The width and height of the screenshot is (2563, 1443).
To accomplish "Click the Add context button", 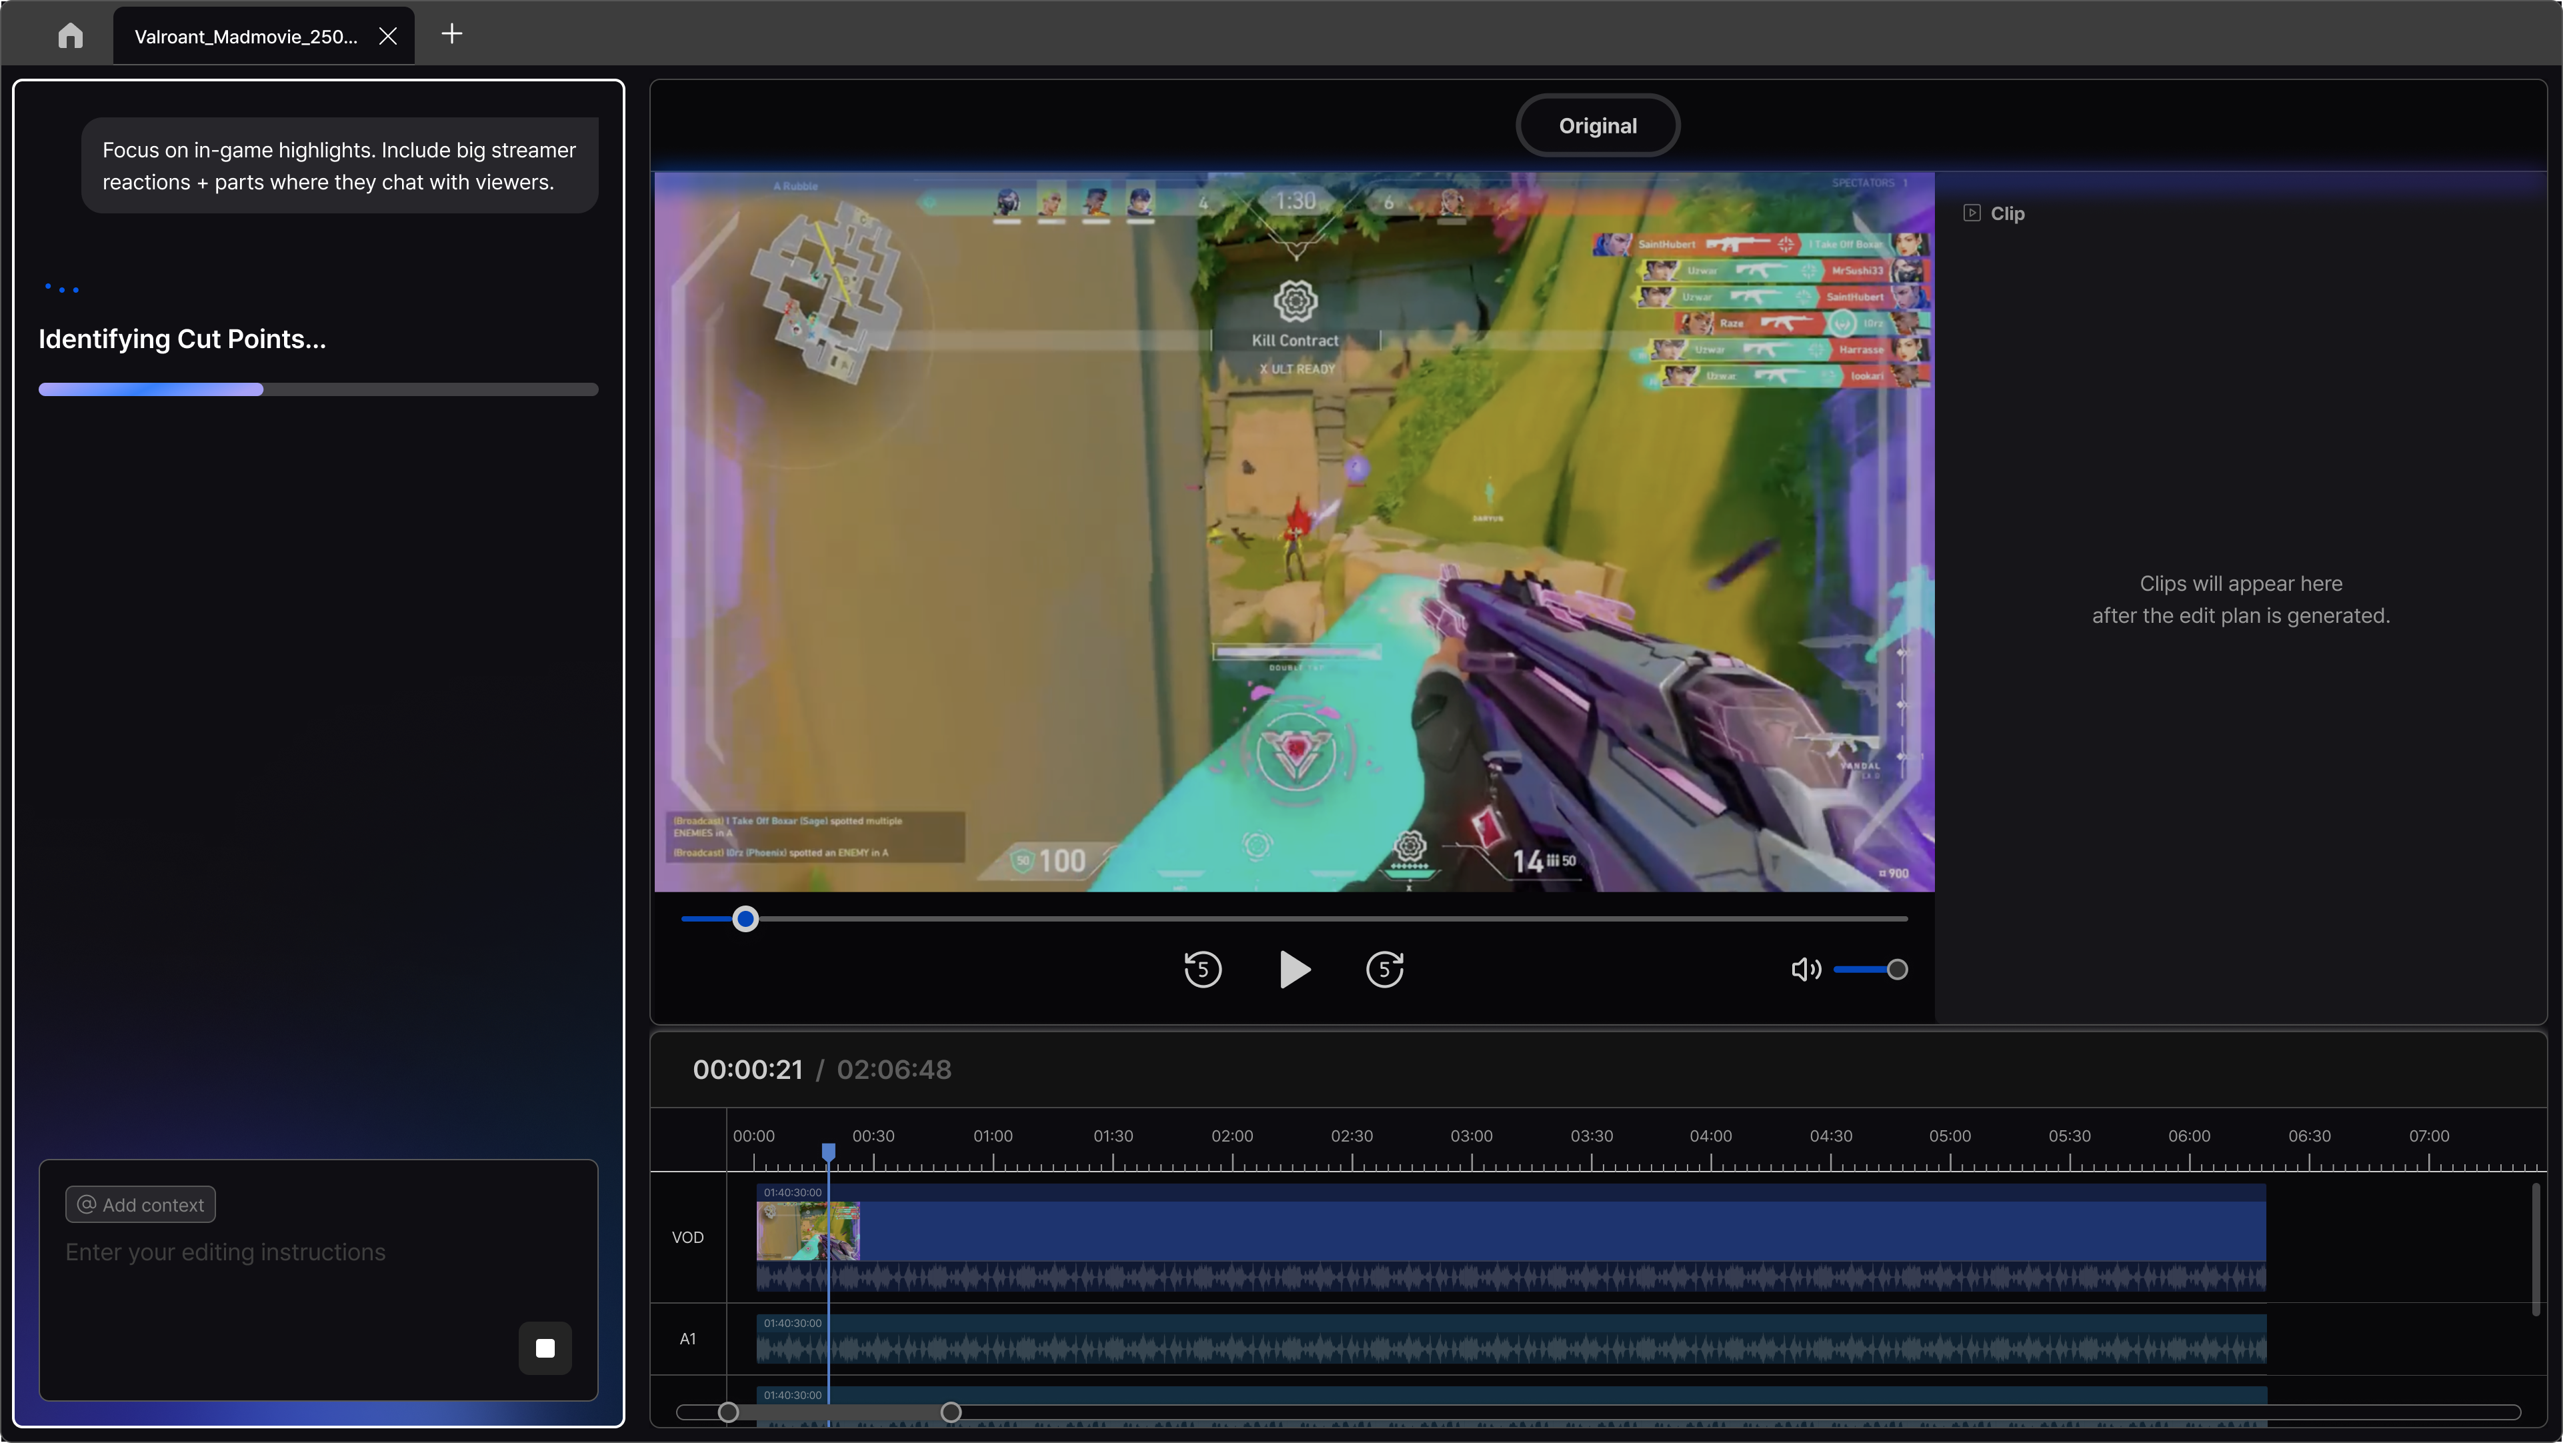I will pyautogui.click(x=140, y=1204).
